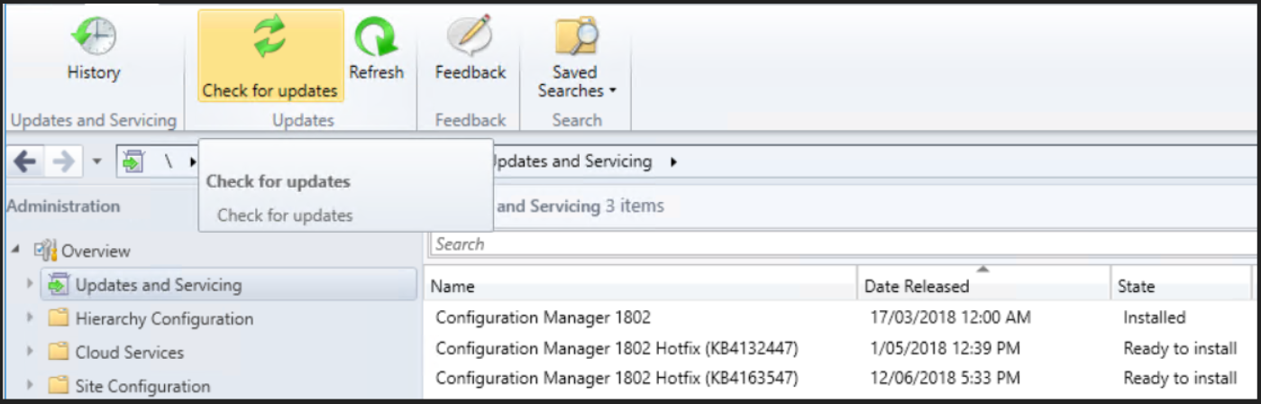Click the Overview workspace icon
The image size is (1261, 404).
[x=45, y=251]
